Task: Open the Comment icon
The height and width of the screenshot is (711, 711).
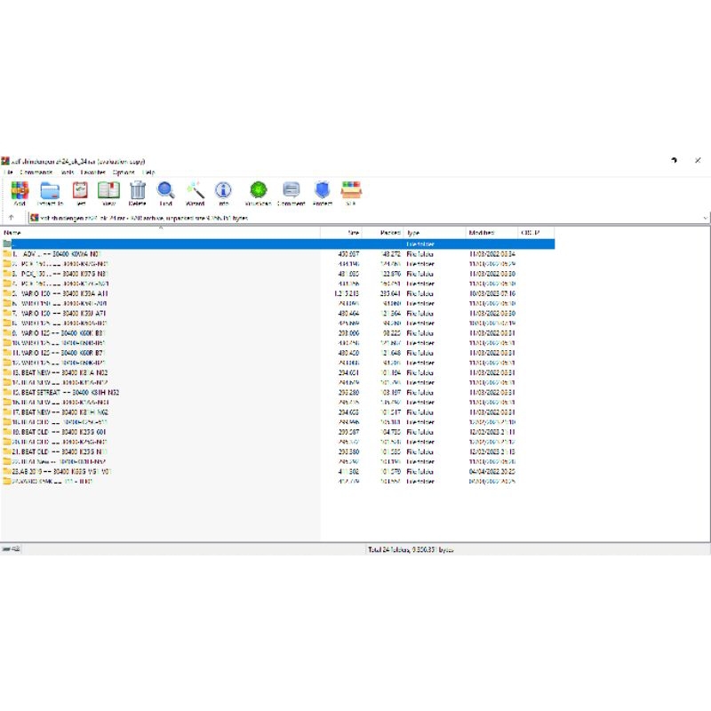Action: [x=290, y=191]
